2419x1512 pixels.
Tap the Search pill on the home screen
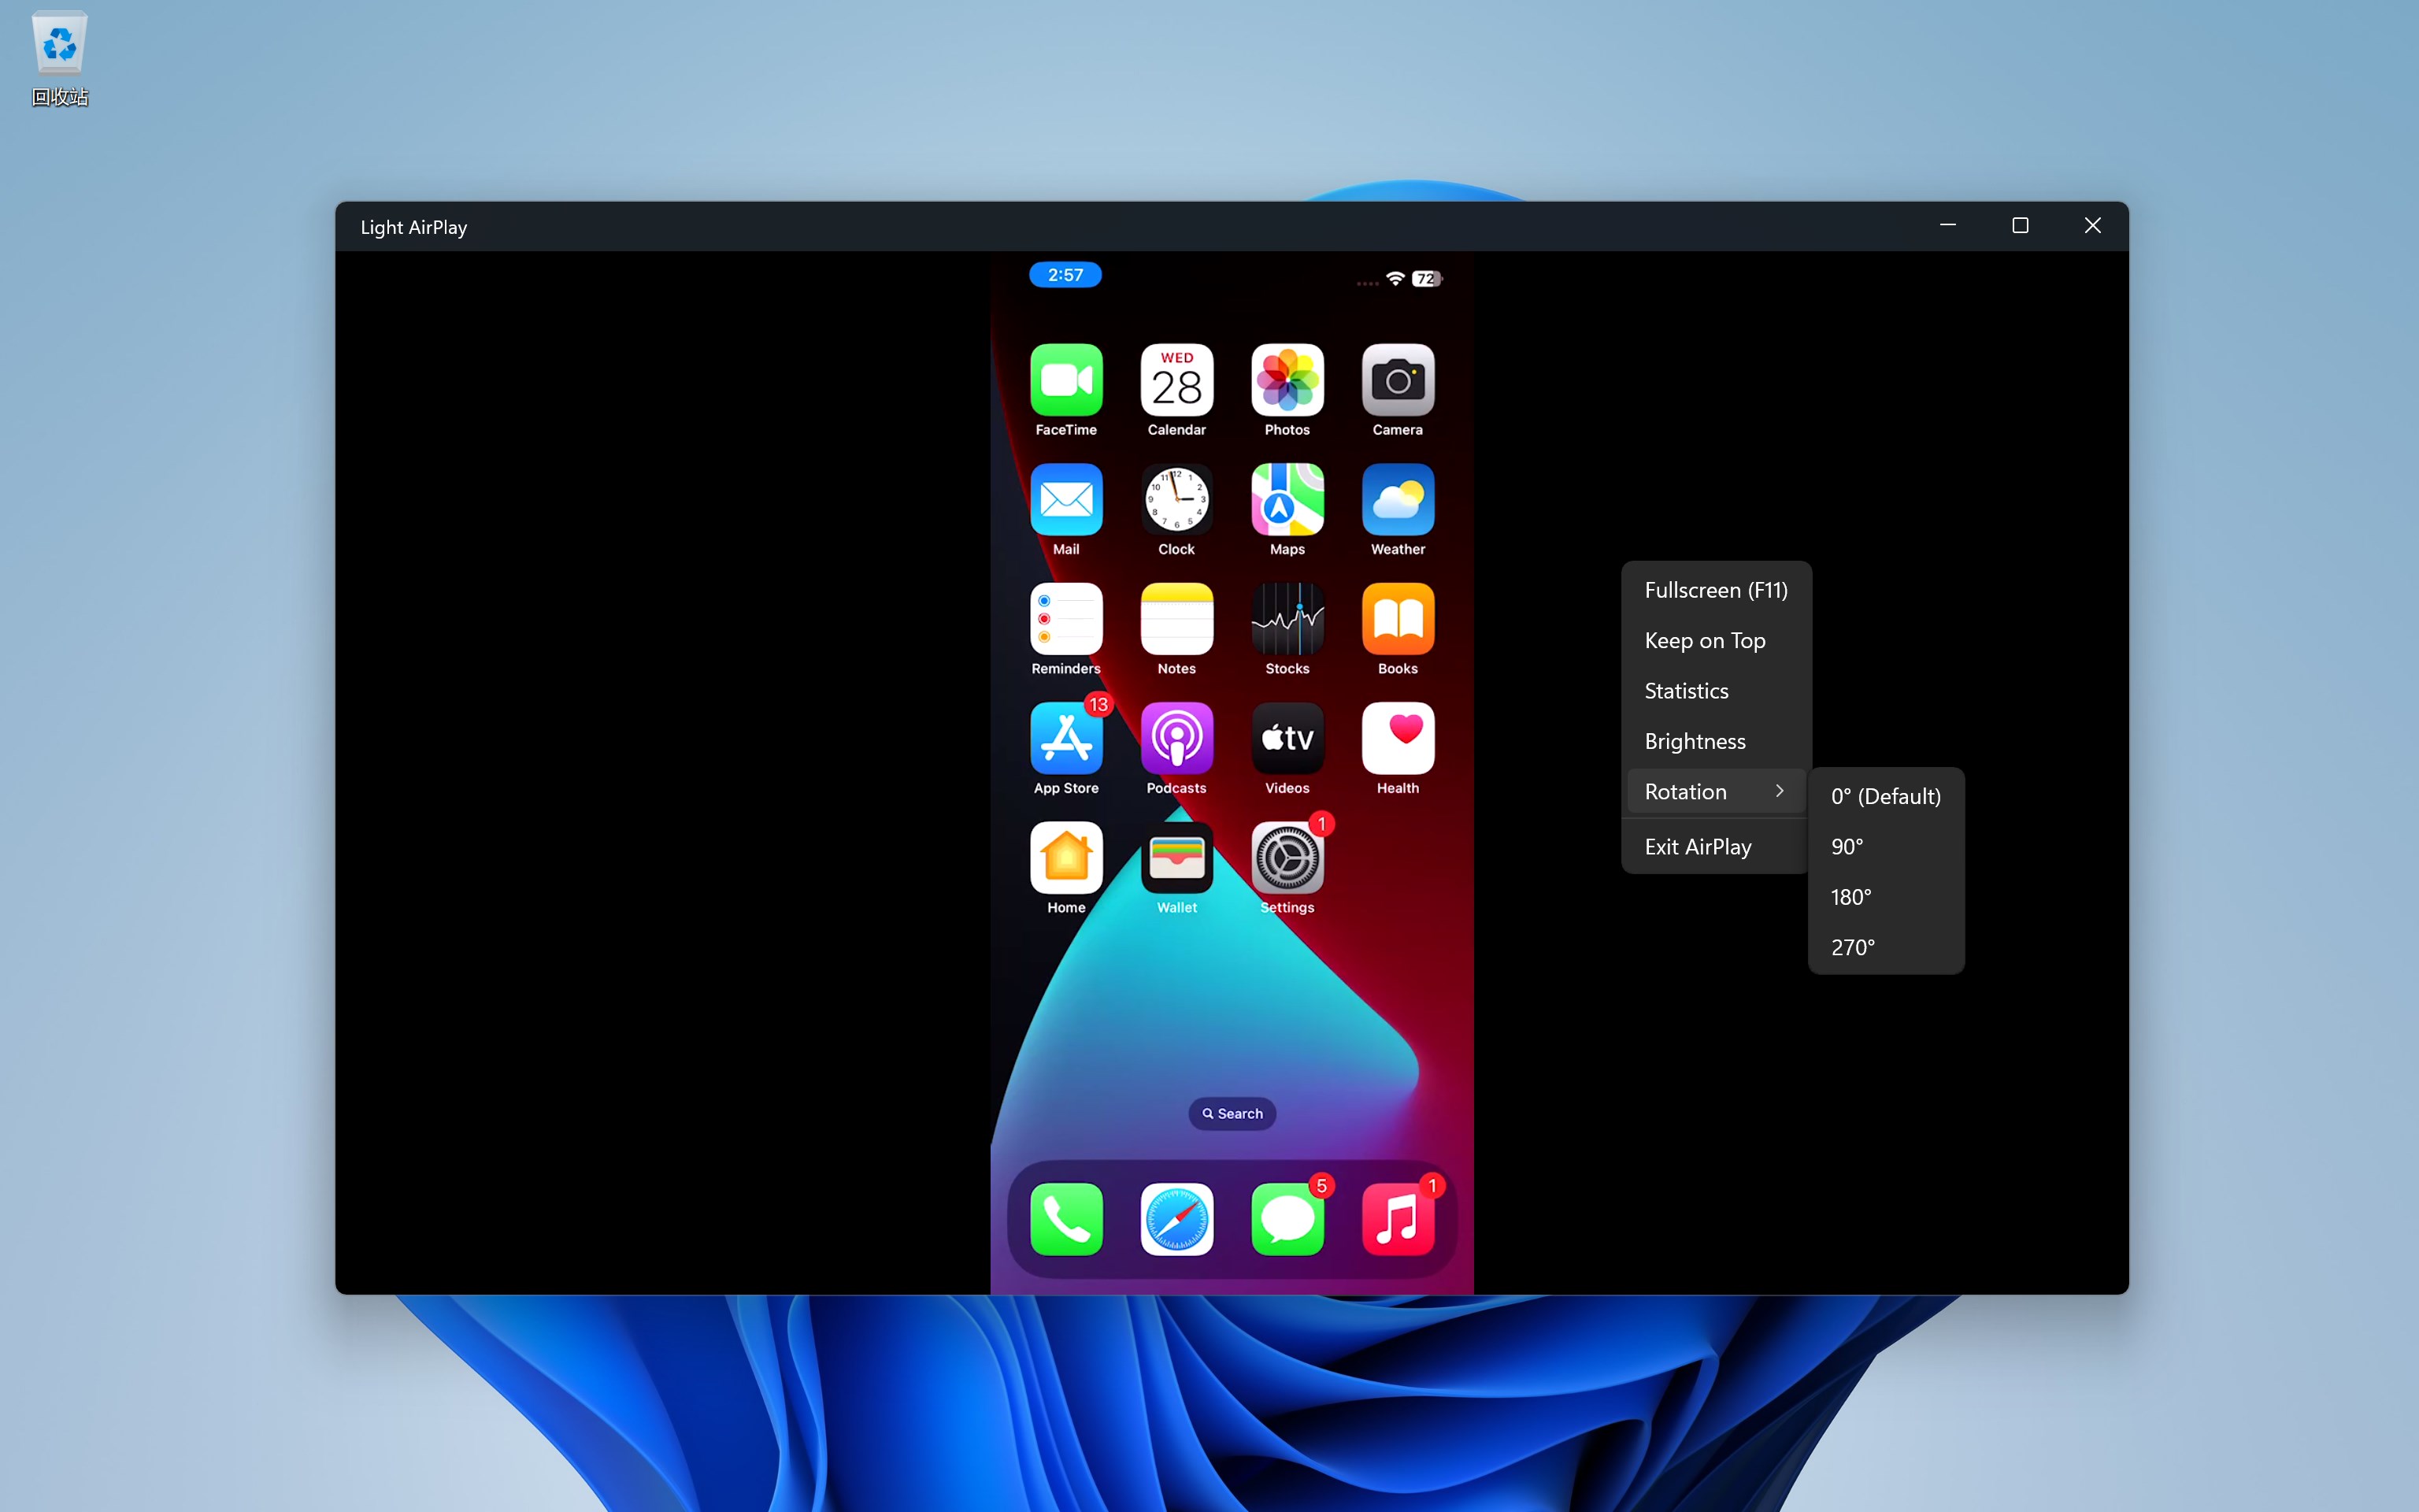pyautogui.click(x=1231, y=1113)
